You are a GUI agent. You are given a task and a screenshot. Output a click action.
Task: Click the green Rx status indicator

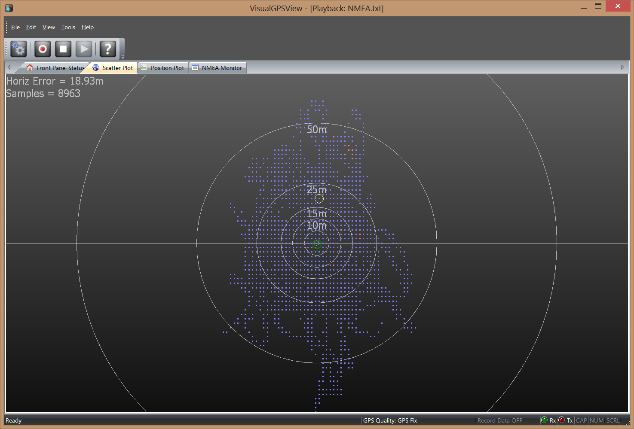[x=545, y=420]
